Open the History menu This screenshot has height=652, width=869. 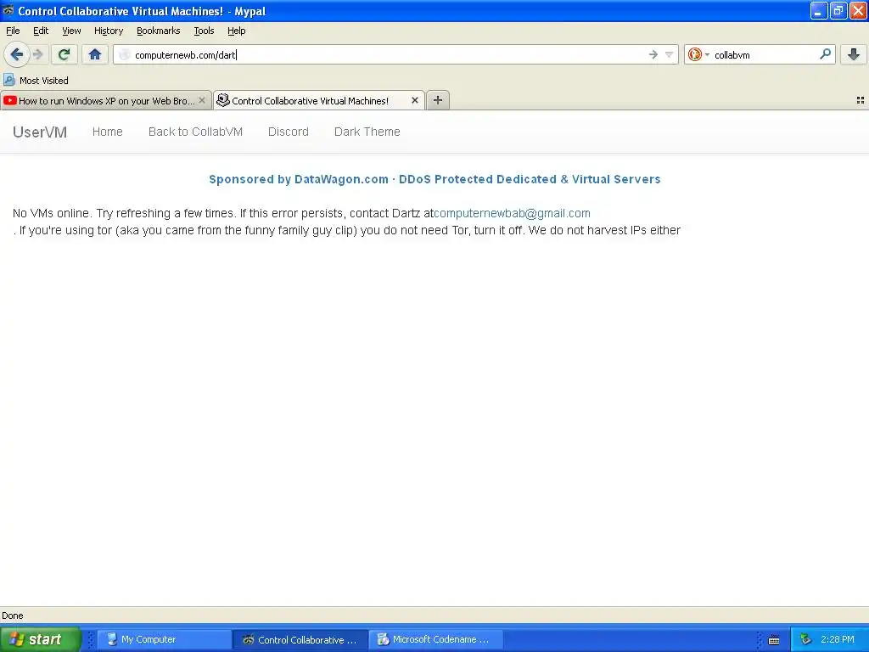(108, 31)
